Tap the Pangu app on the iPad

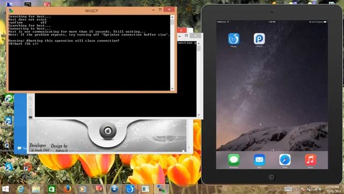[234, 39]
